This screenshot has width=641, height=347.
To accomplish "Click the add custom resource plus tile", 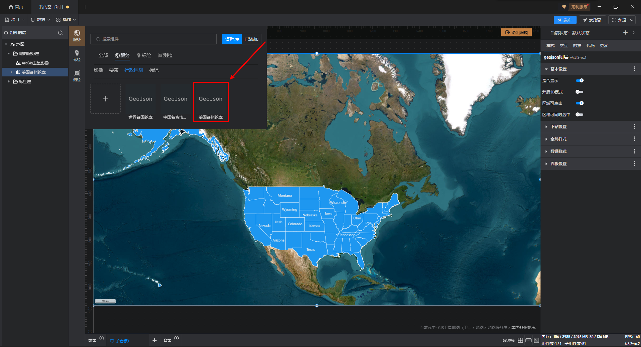I will [x=105, y=99].
